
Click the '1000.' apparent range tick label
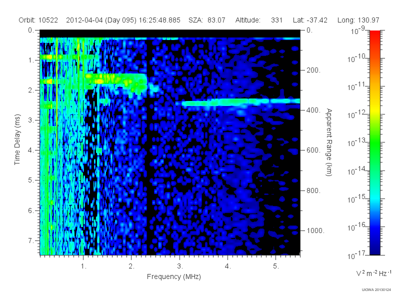coord(315,230)
